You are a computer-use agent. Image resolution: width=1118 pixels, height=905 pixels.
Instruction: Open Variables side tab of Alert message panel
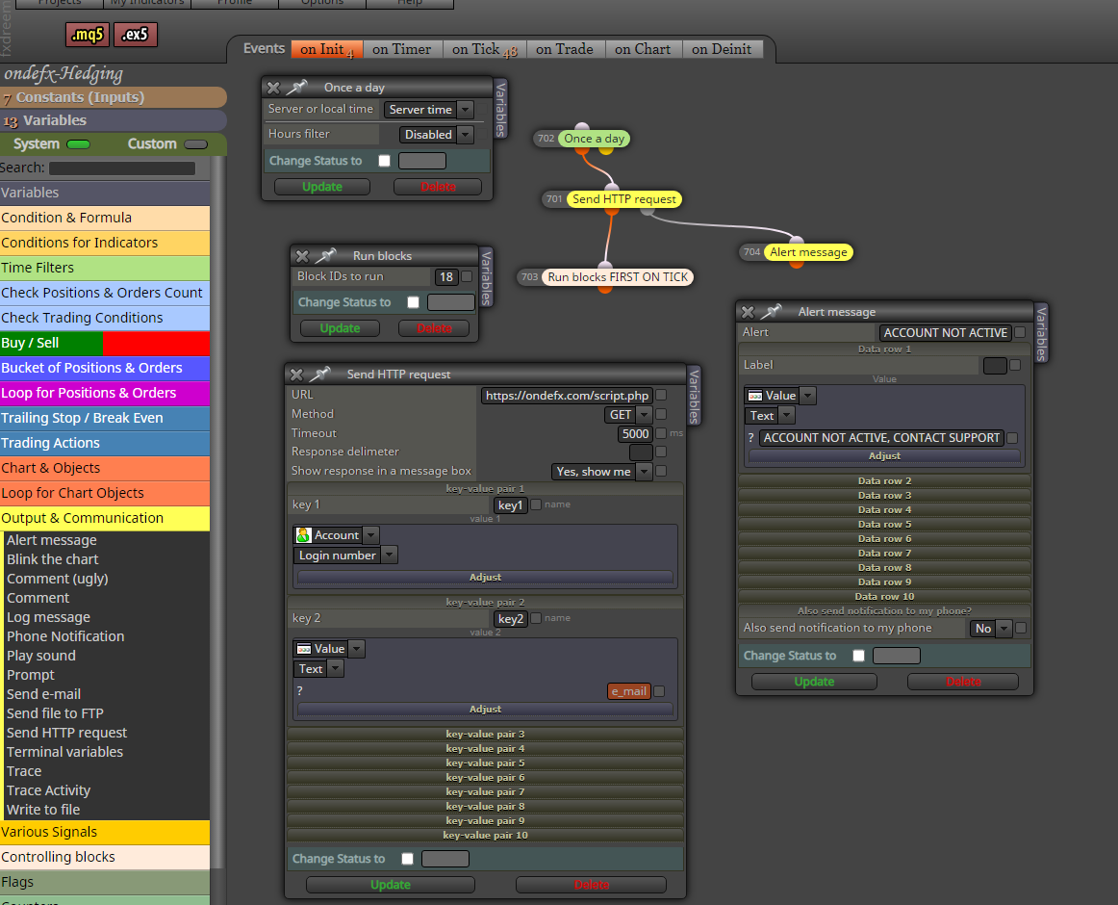[1041, 332]
